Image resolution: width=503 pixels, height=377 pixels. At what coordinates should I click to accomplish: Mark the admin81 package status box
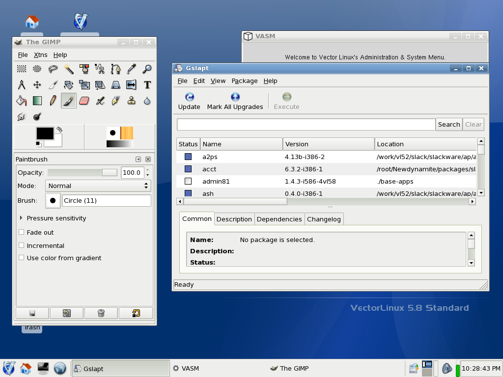(188, 181)
